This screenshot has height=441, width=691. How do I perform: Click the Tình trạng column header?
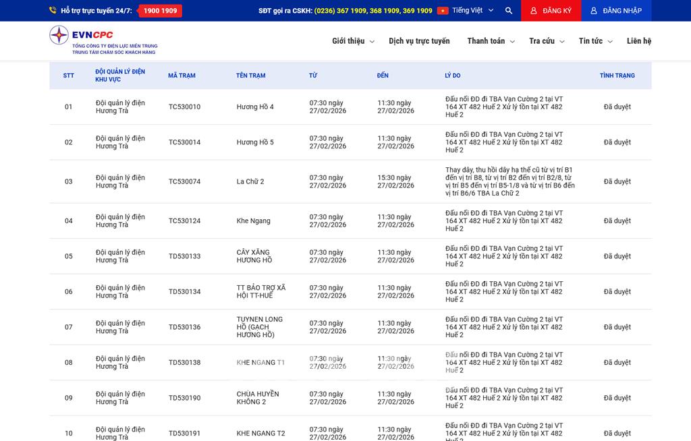click(617, 76)
